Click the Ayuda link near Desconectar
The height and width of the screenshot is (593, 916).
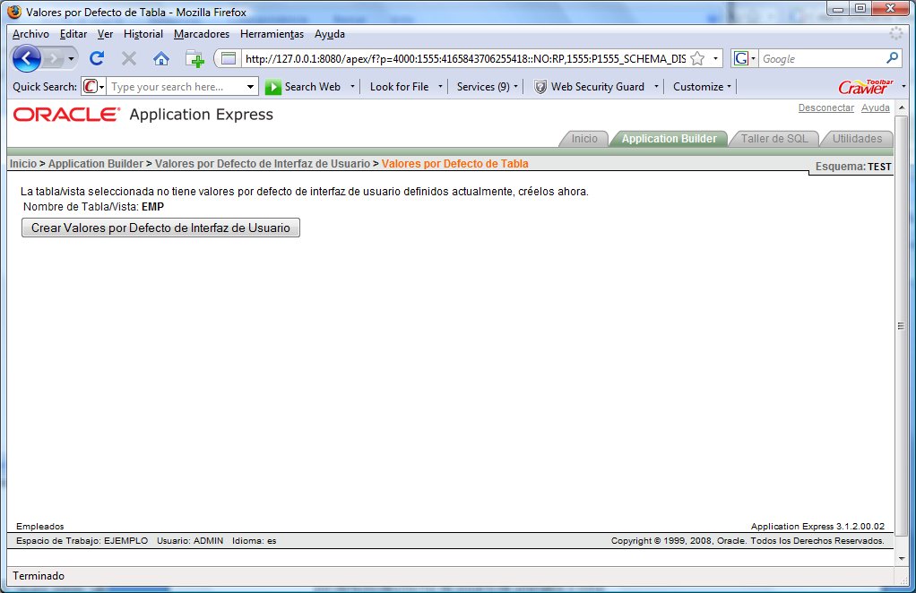click(875, 108)
